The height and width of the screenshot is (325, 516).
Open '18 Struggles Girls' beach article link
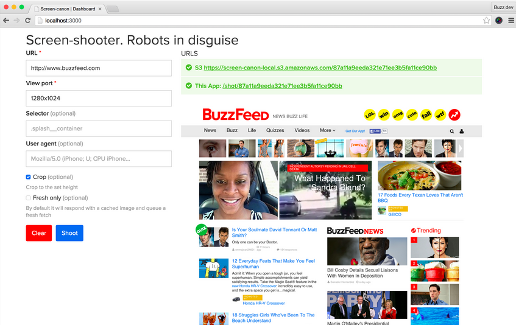point(273,318)
